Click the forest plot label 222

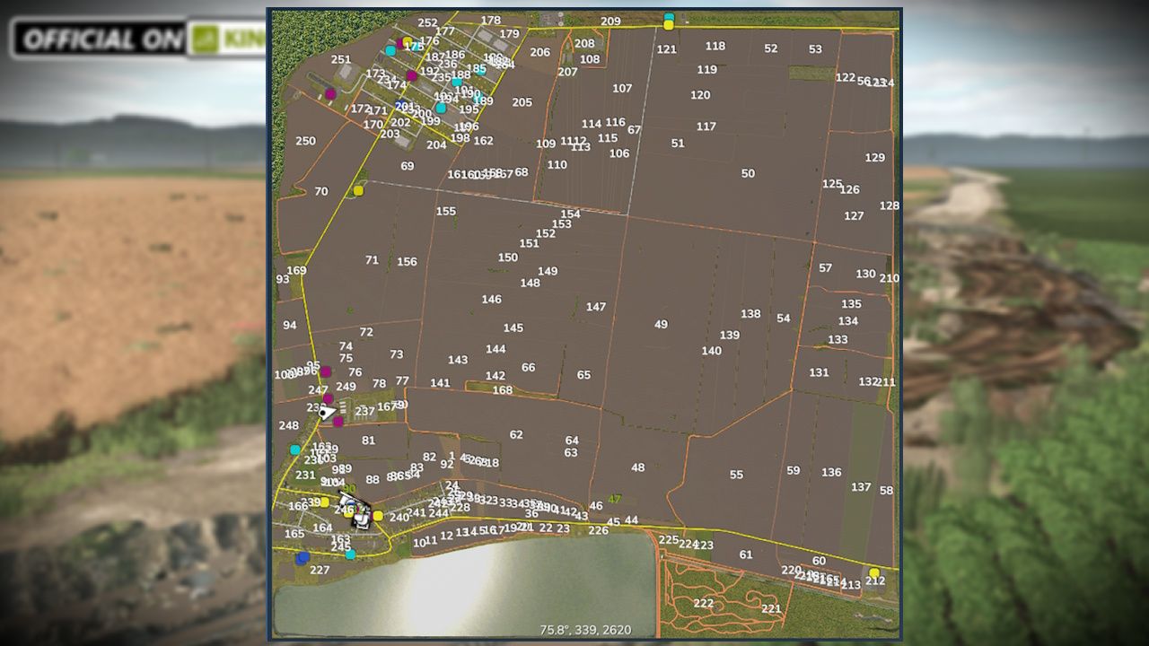click(704, 604)
